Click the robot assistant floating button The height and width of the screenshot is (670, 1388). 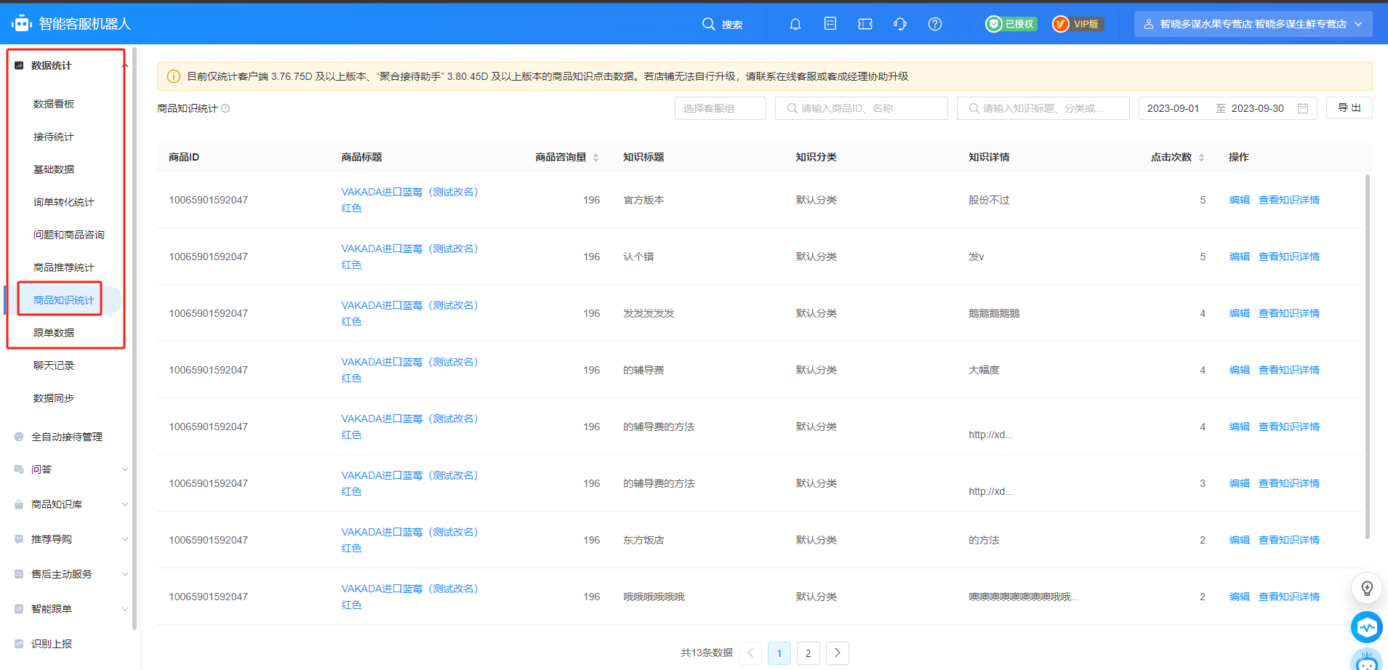click(1367, 661)
